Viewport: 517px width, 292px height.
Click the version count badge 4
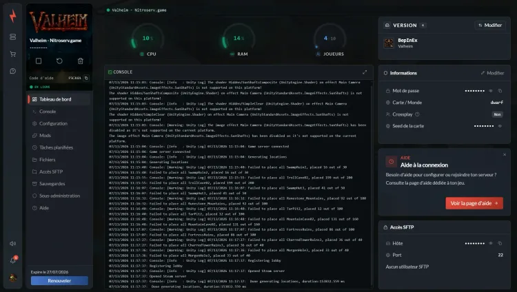[423, 25]
